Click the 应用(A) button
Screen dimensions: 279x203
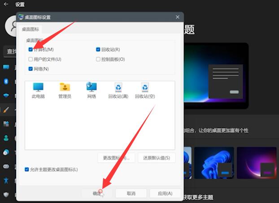(x=165, y=194)
